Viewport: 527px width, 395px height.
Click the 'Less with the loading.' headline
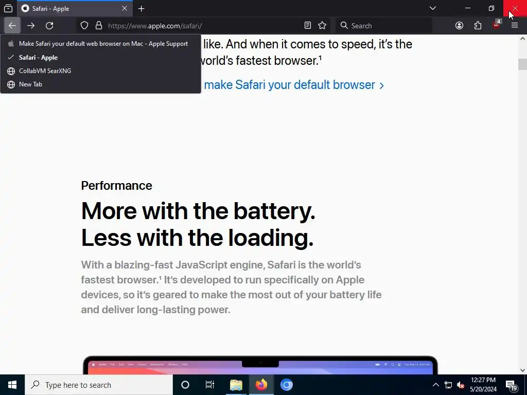click(x=197, y=238)
